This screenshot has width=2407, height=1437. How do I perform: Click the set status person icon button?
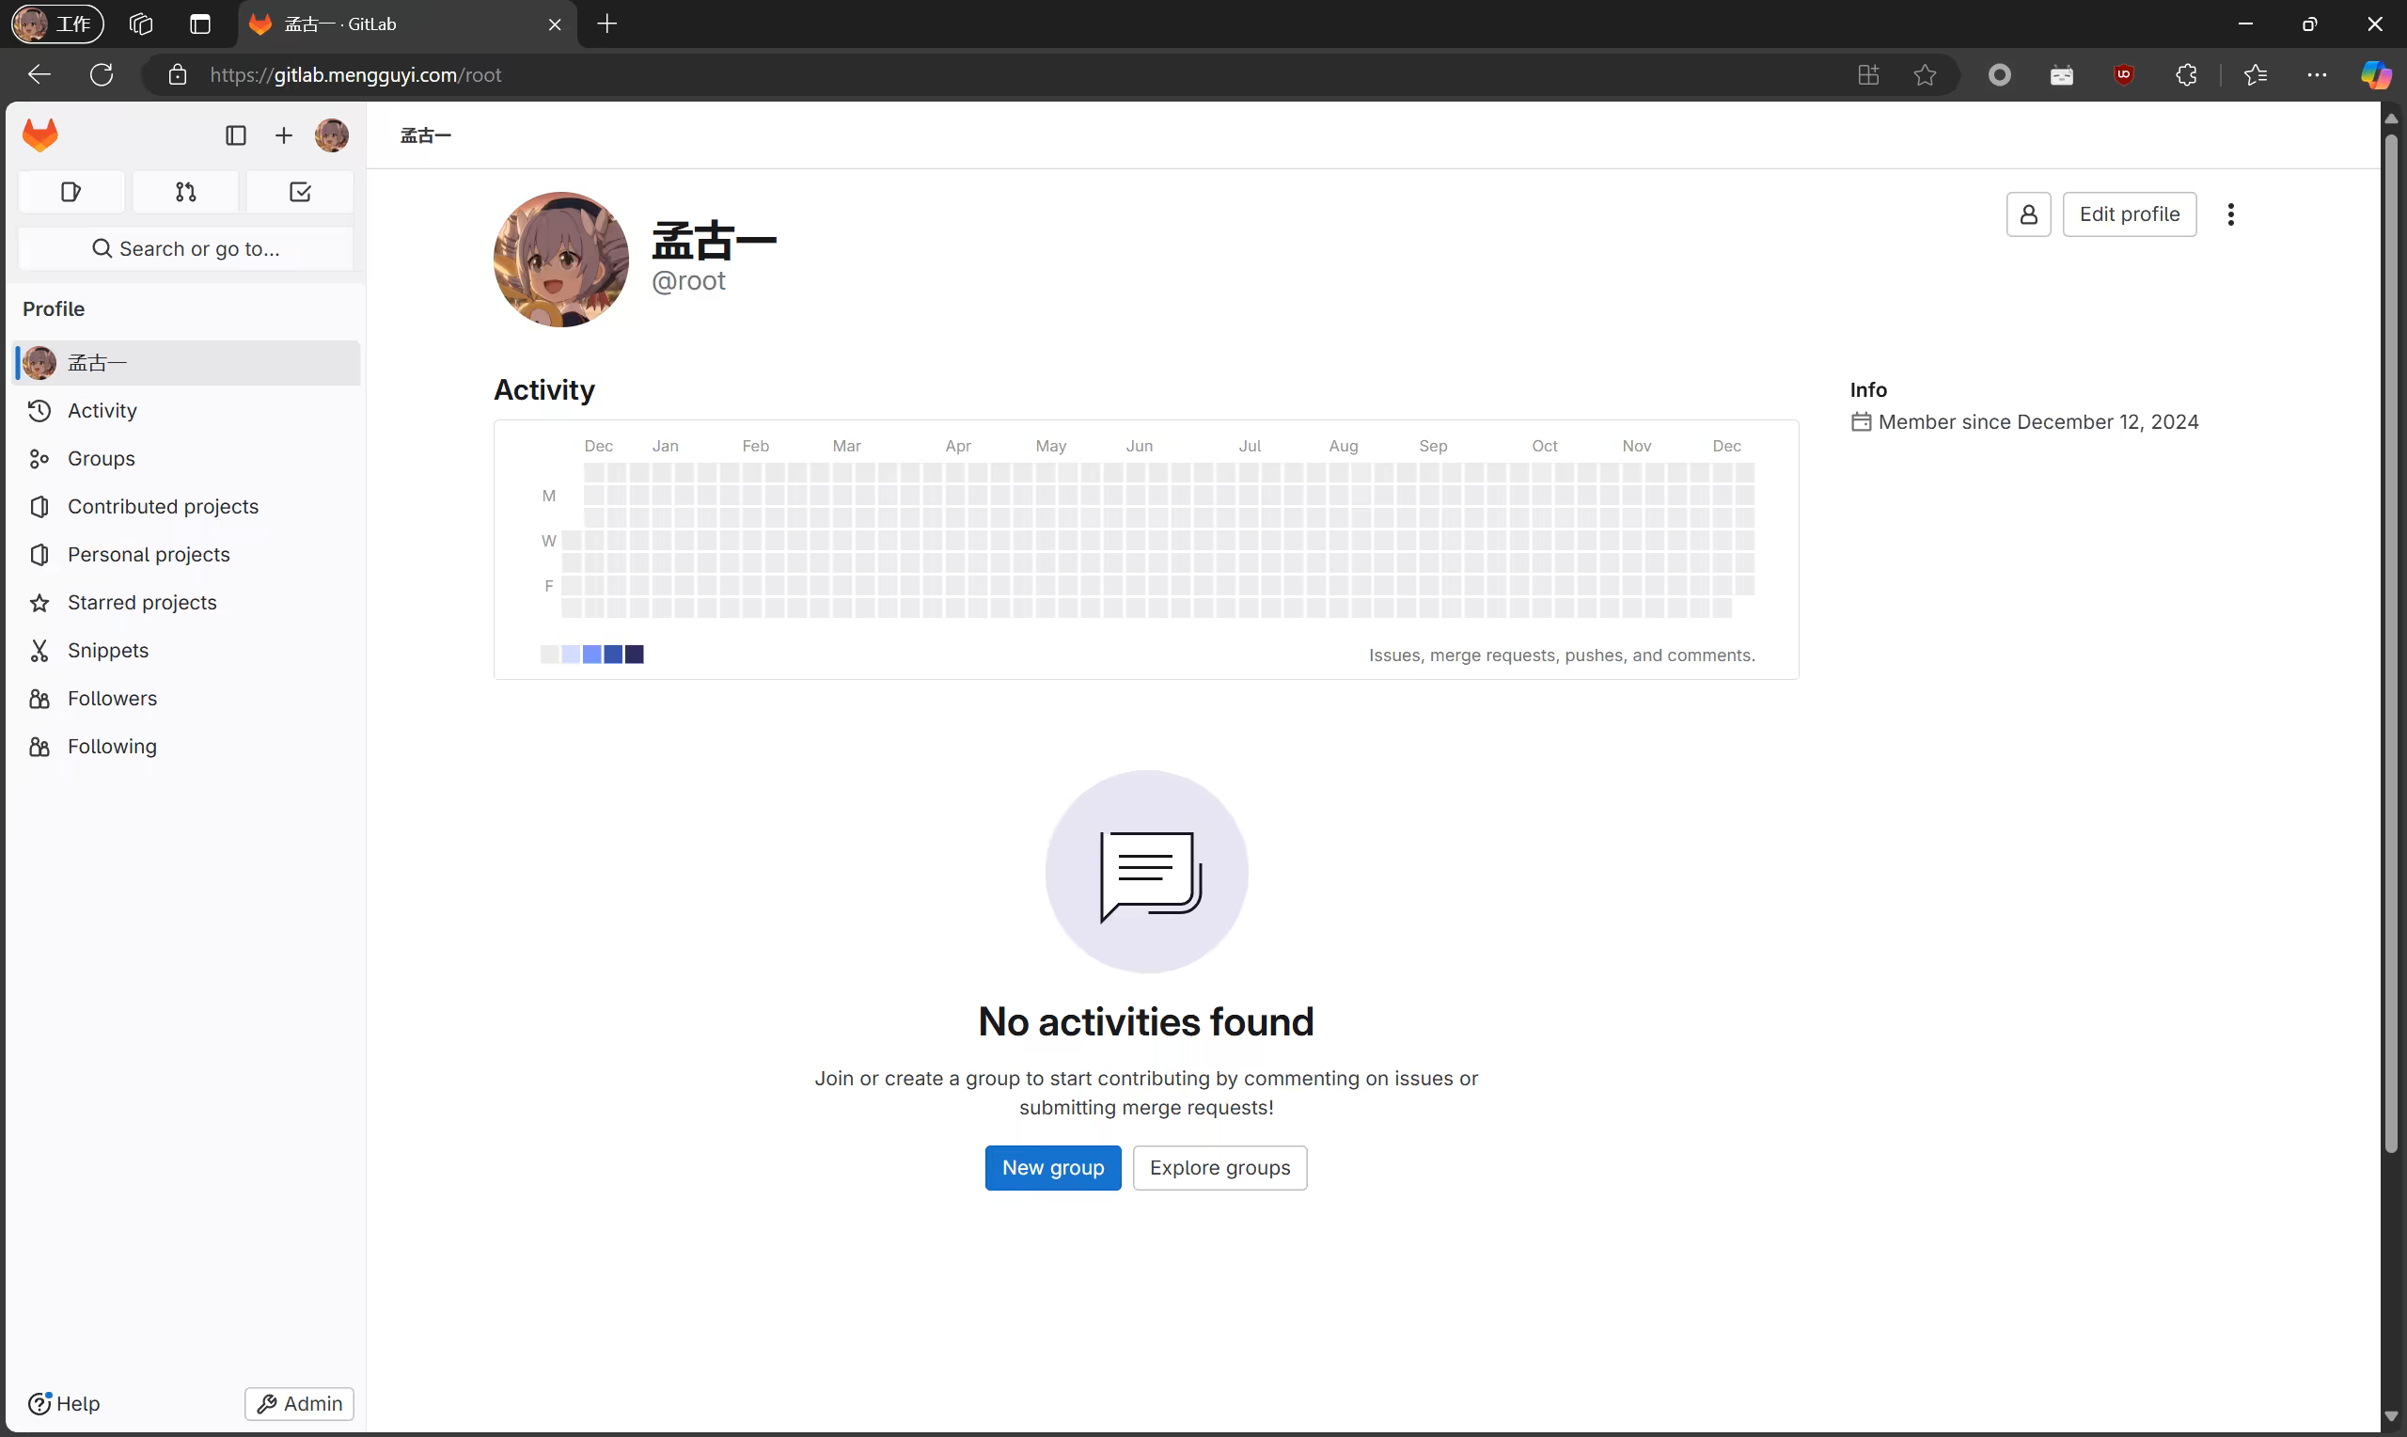(2027, 214)
